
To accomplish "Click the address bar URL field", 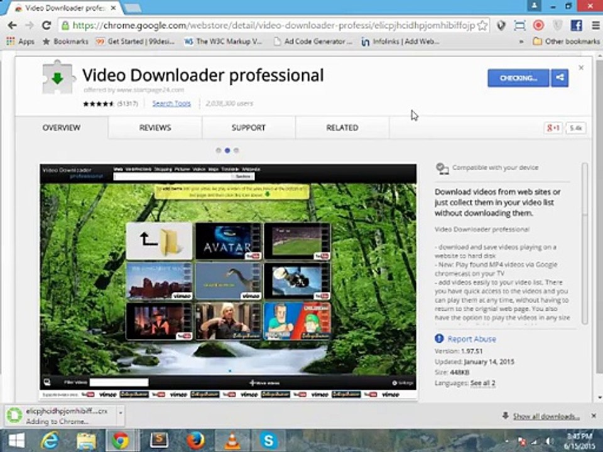I will 274,26.
